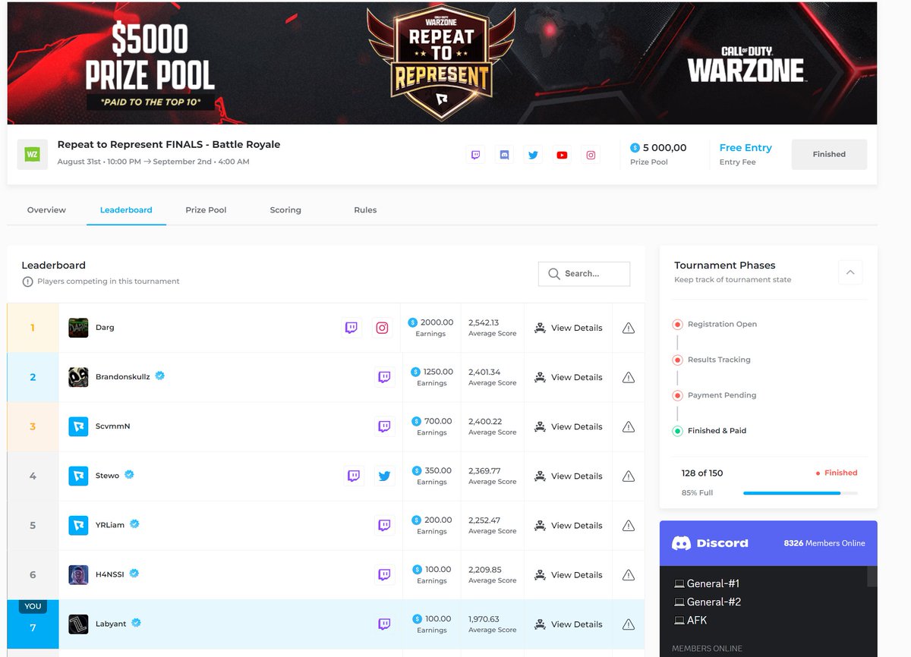Click the warning triangle on Labyant's row
911x657 pixels.
(x=629, y=624)
